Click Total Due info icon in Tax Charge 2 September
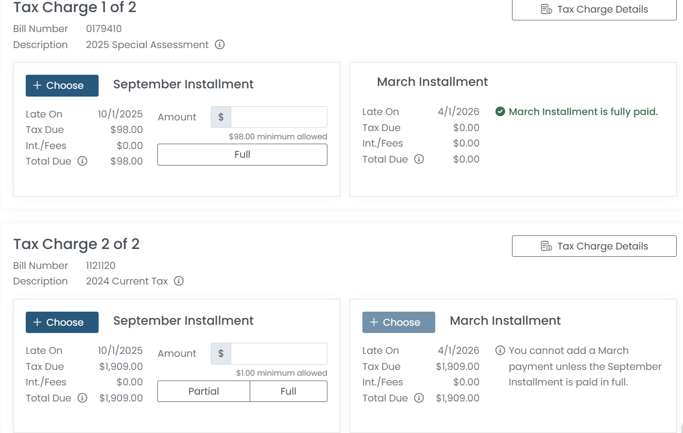Screen dimensions: 683x433 click(x=83, y=398)
